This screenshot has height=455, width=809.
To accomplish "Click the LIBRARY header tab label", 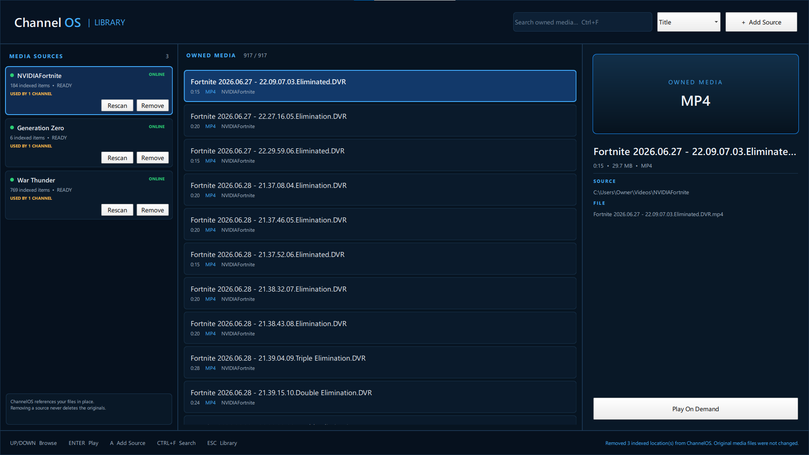I will [x=110, y=22].
